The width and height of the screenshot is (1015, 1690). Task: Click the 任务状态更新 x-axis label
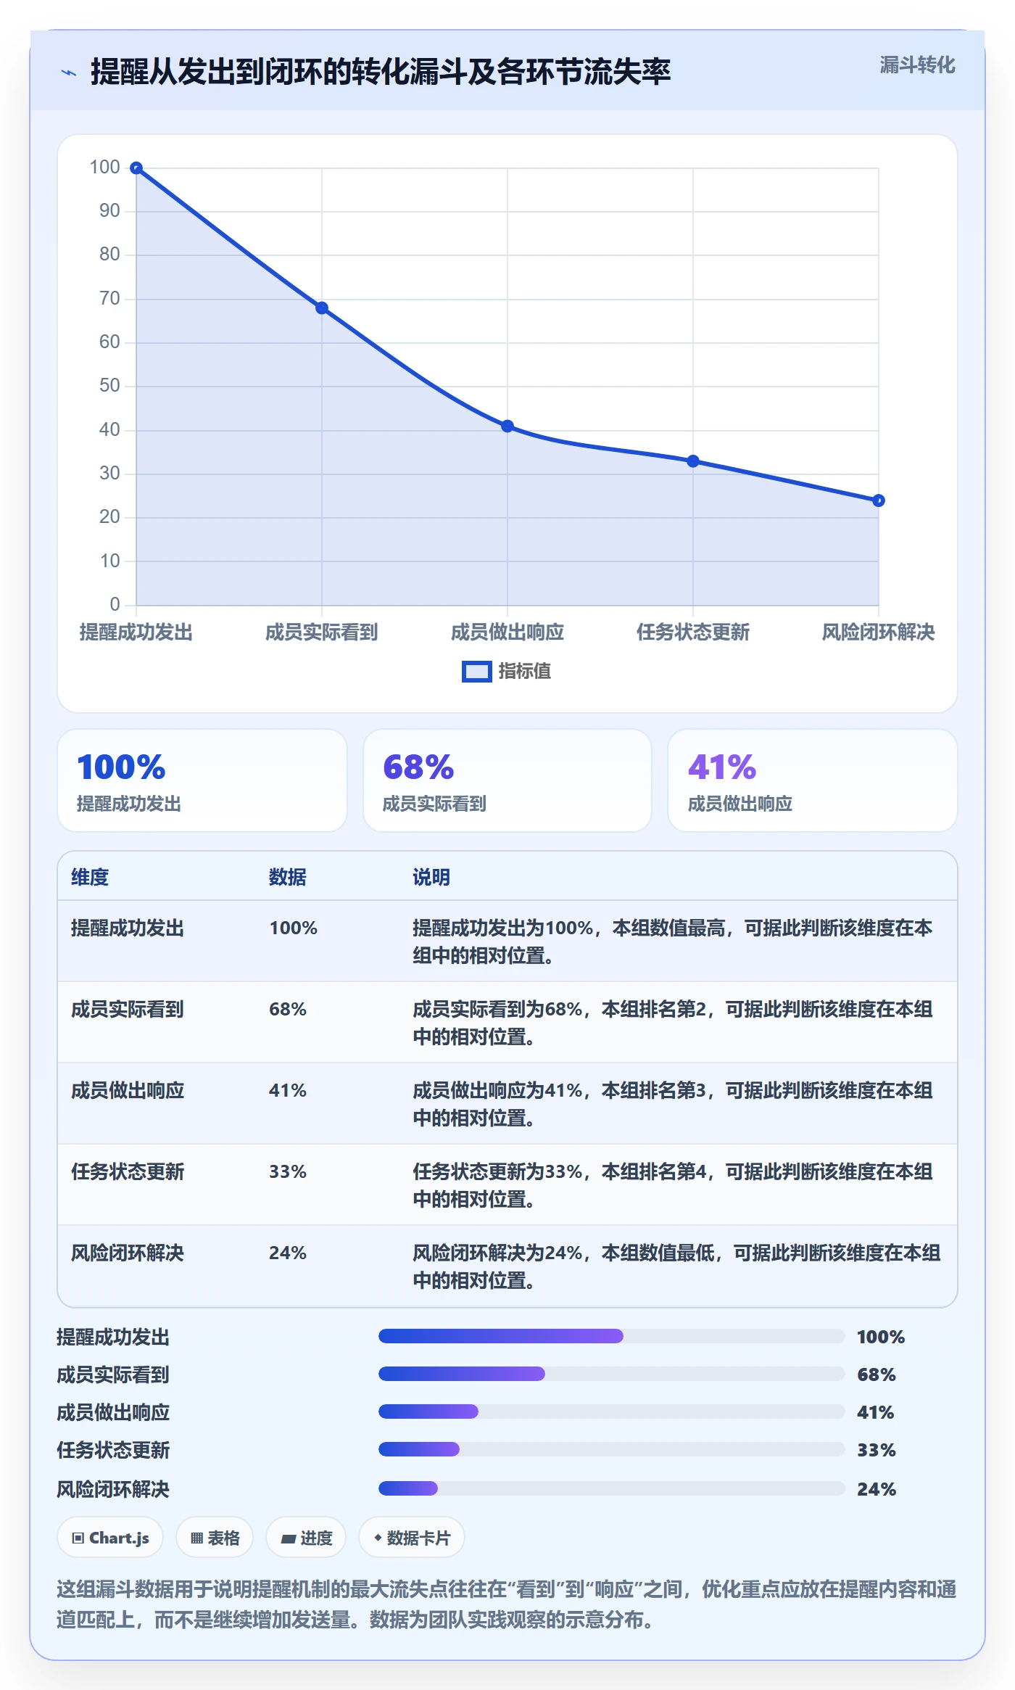[x=693, y=632]
